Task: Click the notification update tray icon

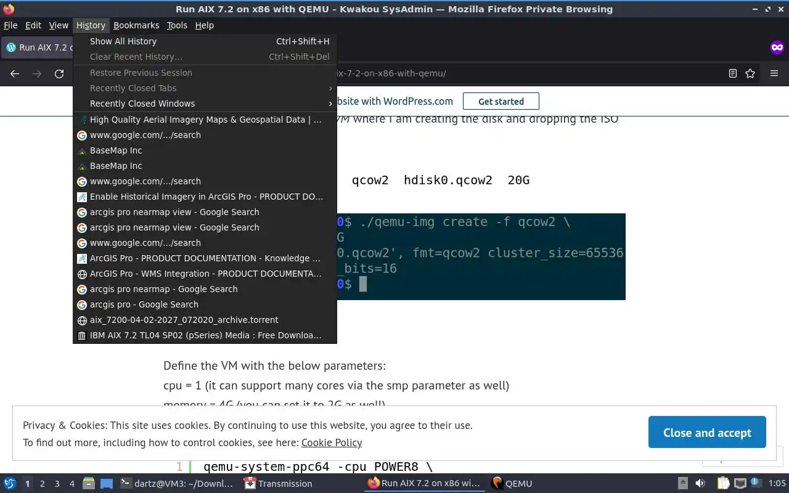Action: coord(755,483)
